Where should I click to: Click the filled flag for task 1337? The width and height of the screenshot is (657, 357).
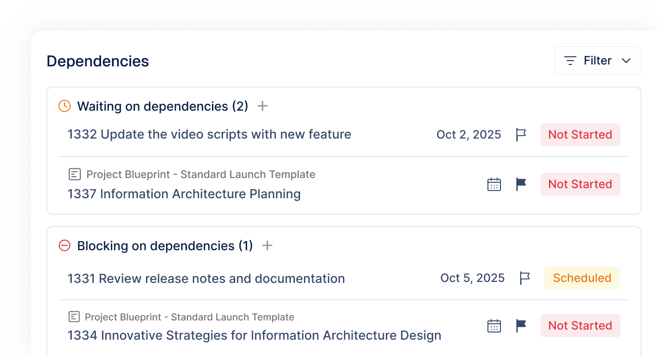(x=521, y=184)
